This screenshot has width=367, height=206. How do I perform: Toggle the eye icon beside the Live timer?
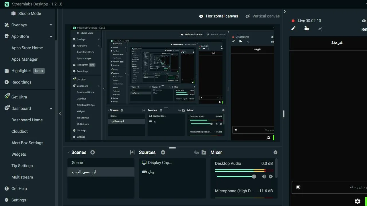(364, 21)
